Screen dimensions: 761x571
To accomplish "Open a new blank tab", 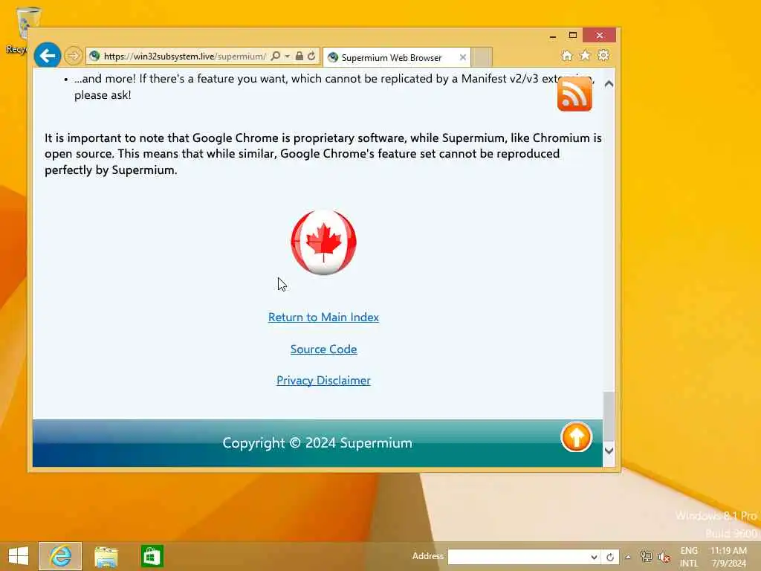I will click(x=482, y=57).
